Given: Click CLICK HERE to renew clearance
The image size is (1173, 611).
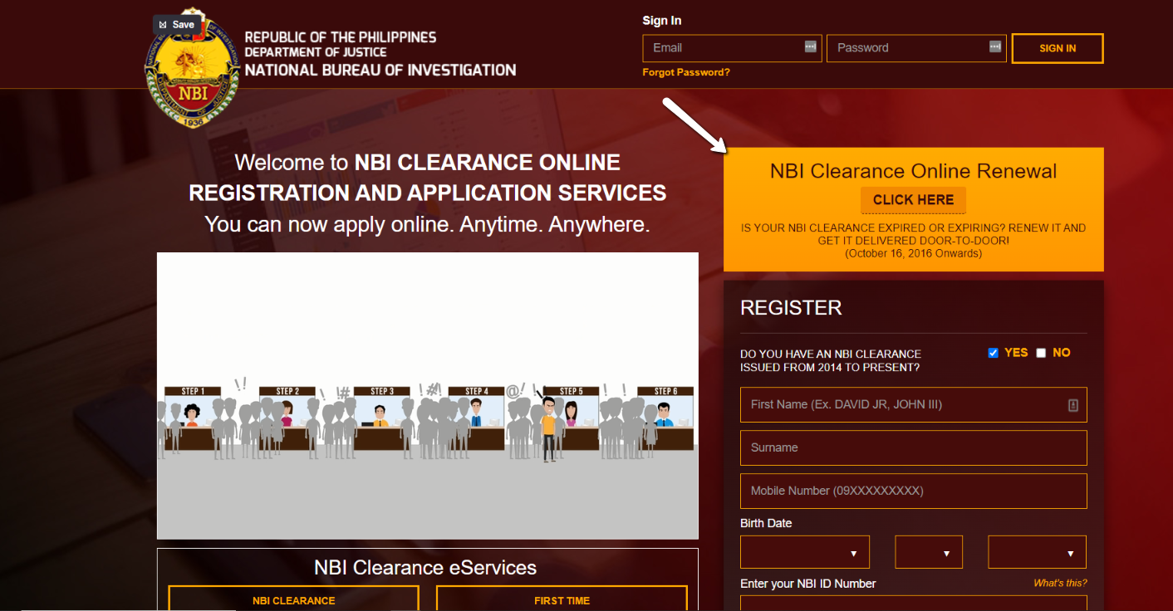Looking at the screenshot, I should [912, 200].
